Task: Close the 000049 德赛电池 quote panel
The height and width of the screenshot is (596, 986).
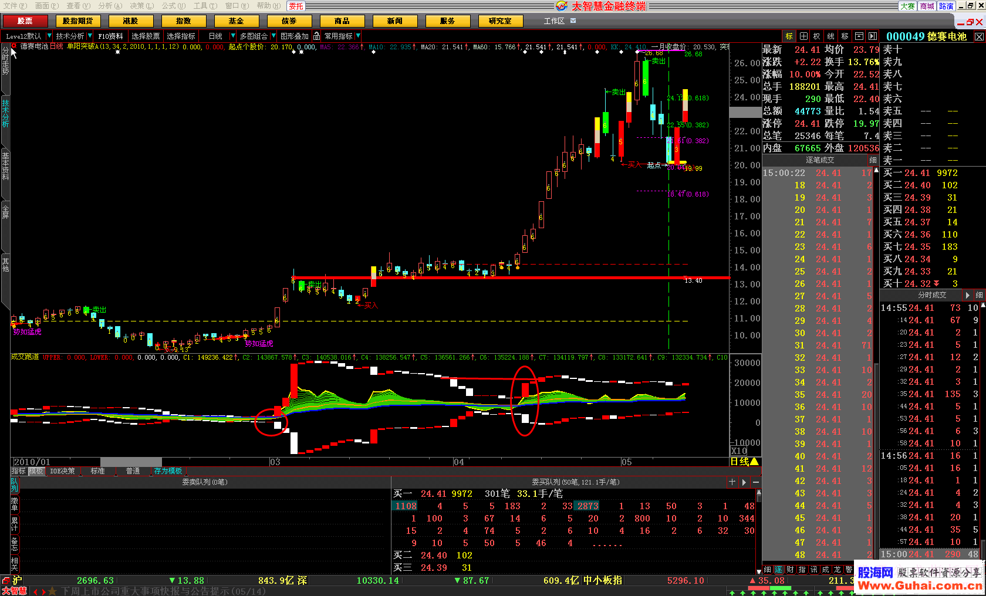Action: [x=979, y=36]
